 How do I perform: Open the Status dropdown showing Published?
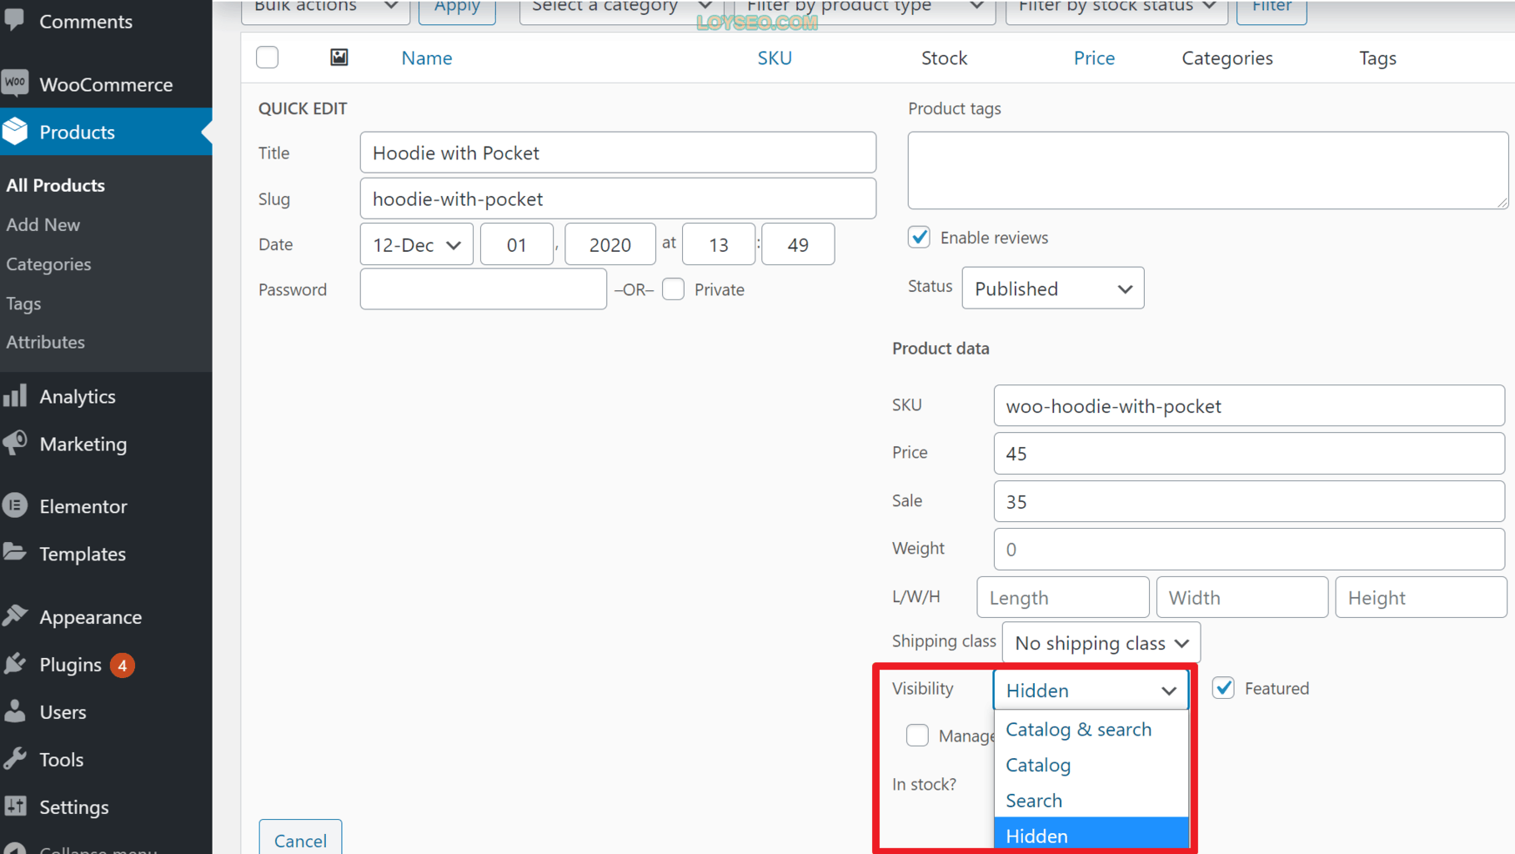pos(1053,289)
